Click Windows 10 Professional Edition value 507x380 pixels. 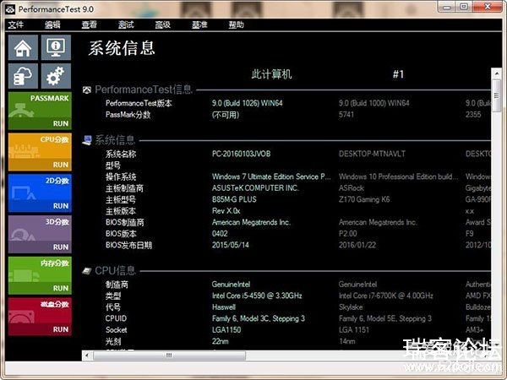click(398, 176)
